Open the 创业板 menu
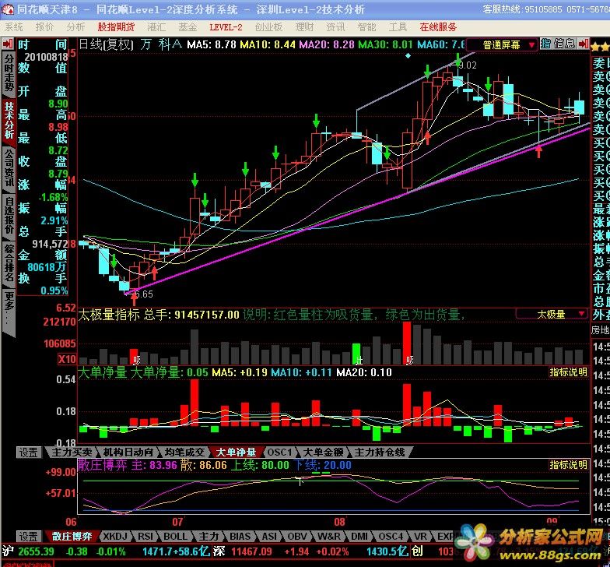This screenshot has width=610, height=567. 268,26
